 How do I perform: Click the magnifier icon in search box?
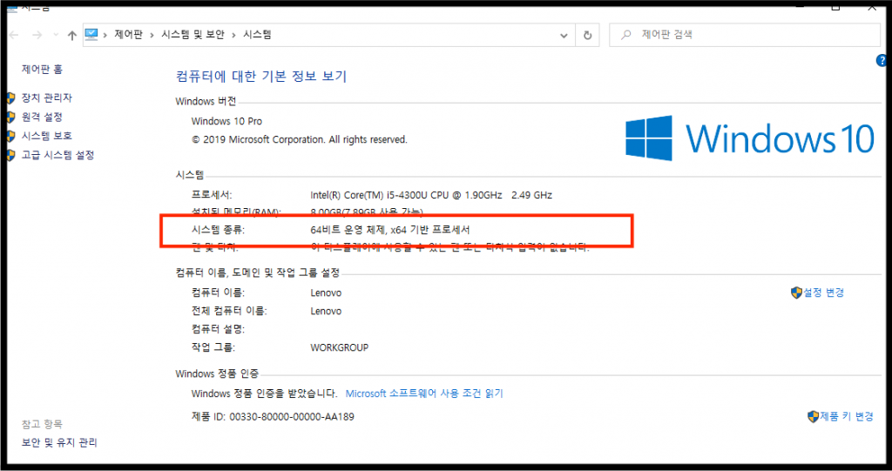(625, 35)
